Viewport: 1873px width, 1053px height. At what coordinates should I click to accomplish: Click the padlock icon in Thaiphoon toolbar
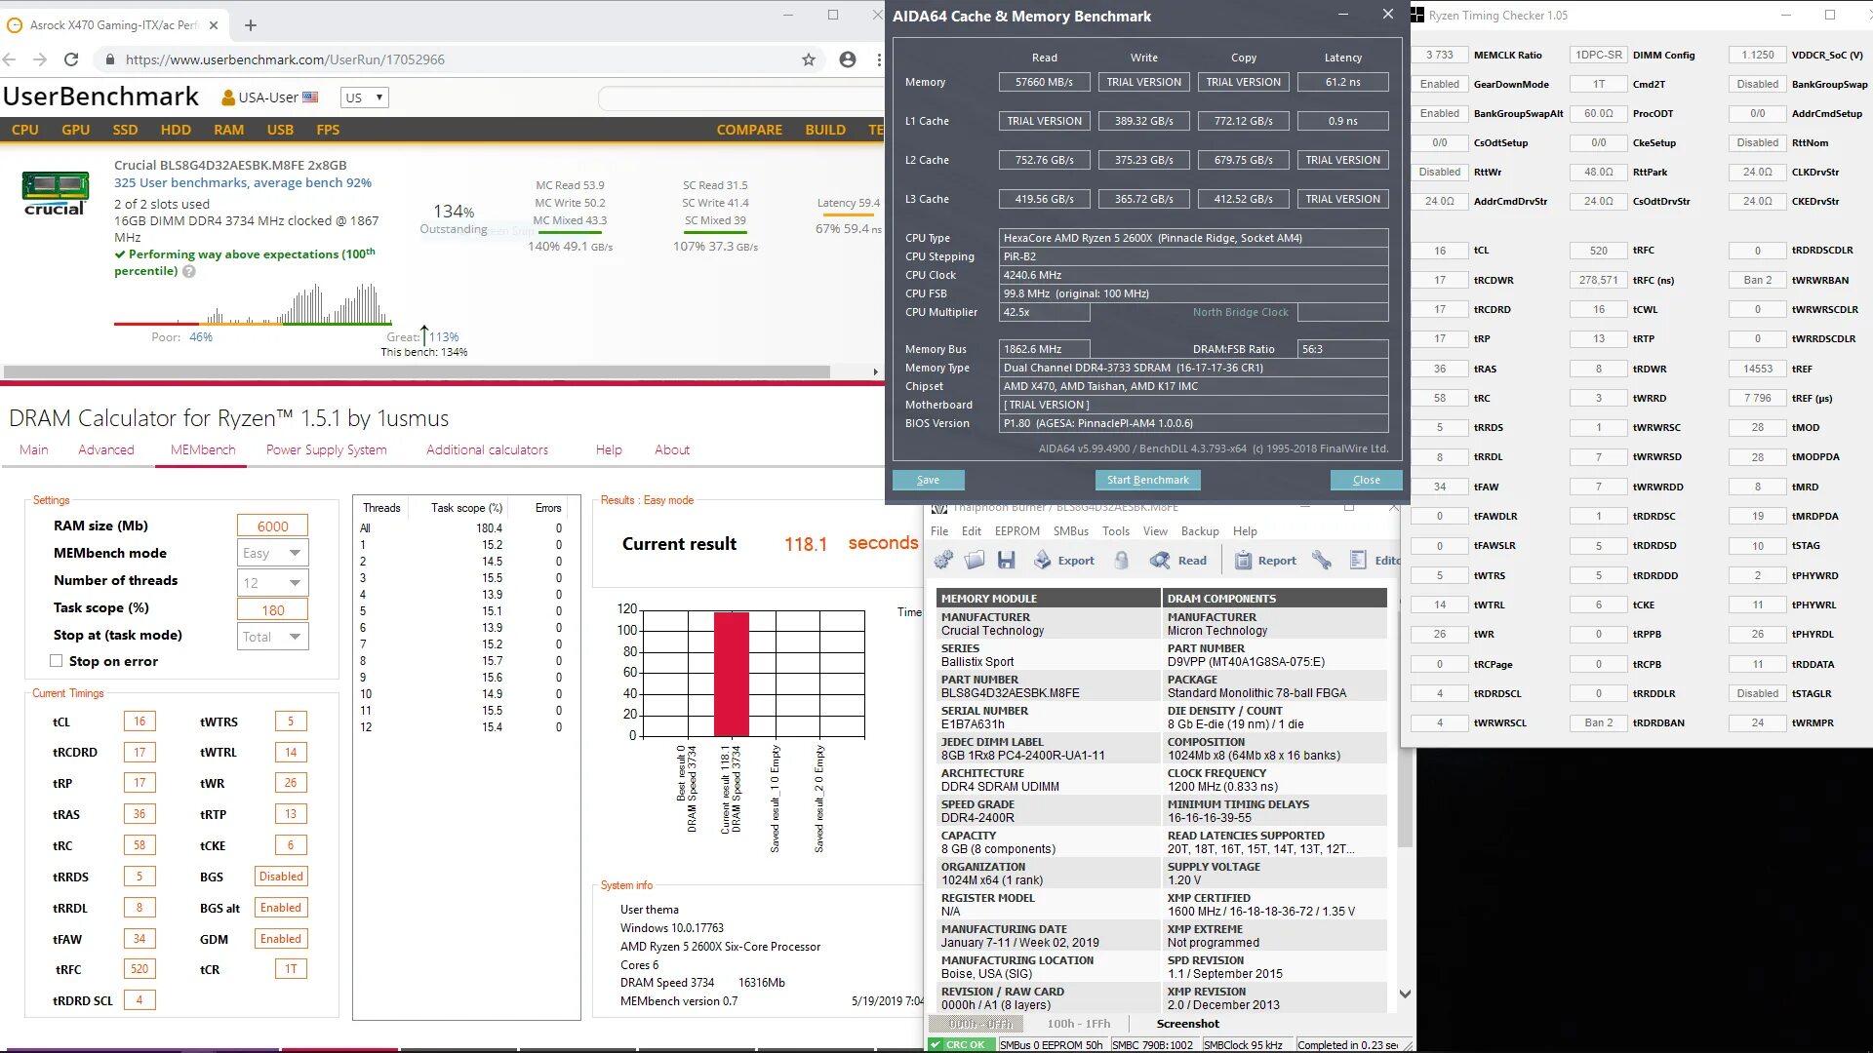1122,561
